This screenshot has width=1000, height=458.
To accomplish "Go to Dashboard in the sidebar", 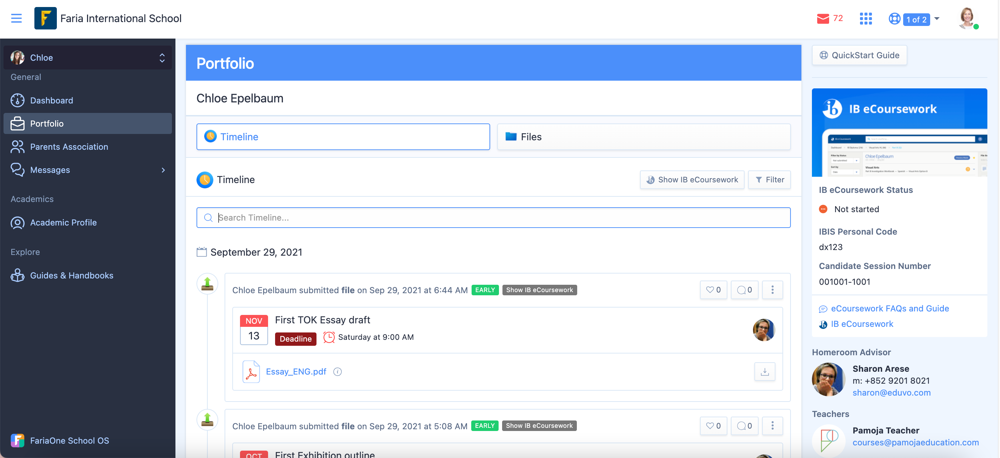I will pyautogui.click(x=87, y=100).
